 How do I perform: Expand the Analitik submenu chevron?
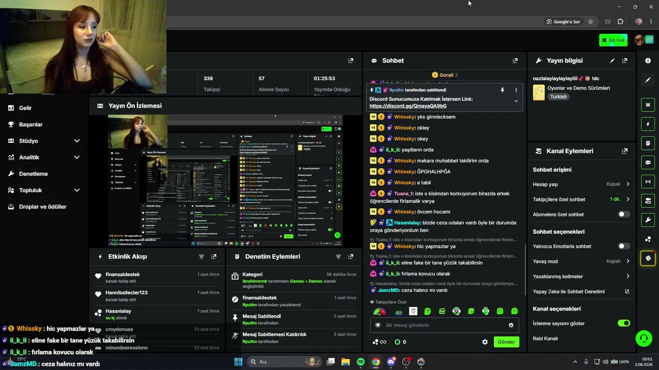(x=77, y=157)
